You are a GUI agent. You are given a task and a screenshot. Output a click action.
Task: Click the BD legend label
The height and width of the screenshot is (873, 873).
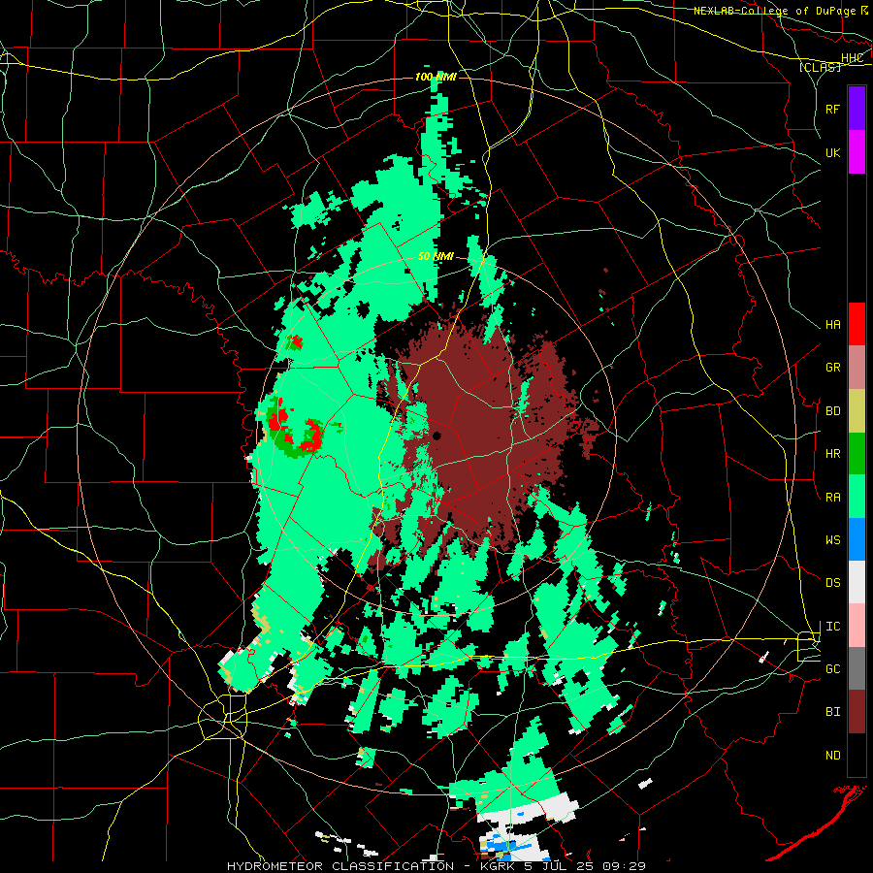pyautogui.click(x=832, y=411)
